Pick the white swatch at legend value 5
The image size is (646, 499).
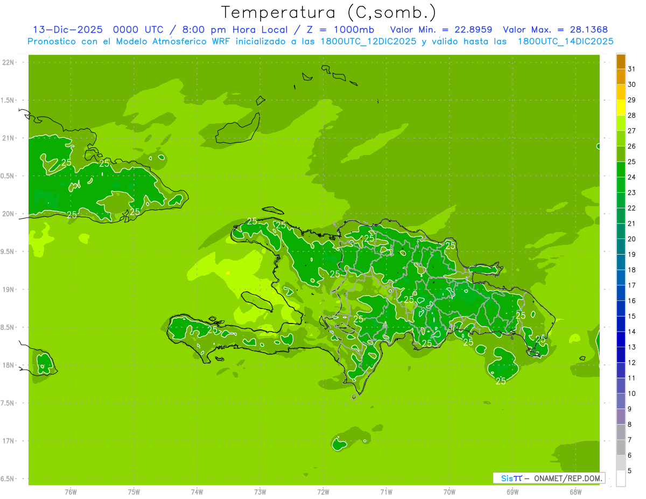pos(621,479)
